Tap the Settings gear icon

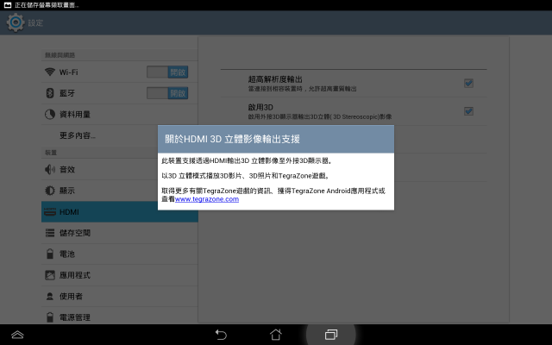coord(16,22)
